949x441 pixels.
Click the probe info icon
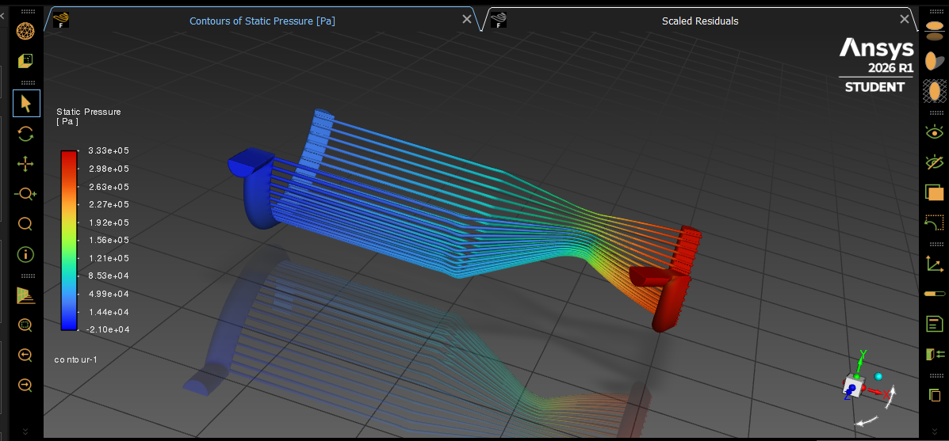[x=25, y=254]
